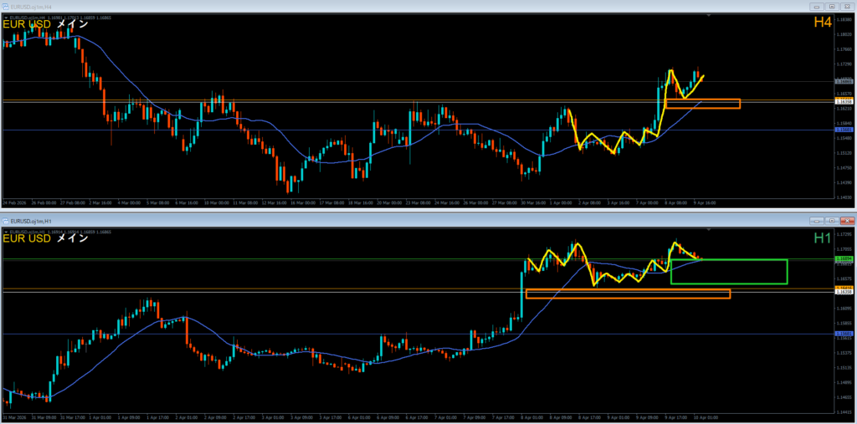This screenshot has width=857, height=424.
Task: Click the green current price label on H1 axis
Action: (x=844, y=259)
